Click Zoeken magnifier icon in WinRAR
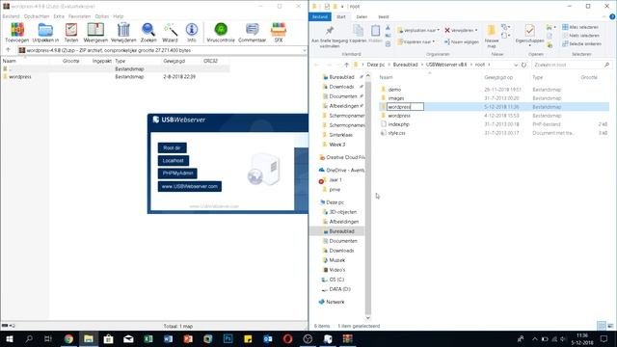 tap(148, 30)
